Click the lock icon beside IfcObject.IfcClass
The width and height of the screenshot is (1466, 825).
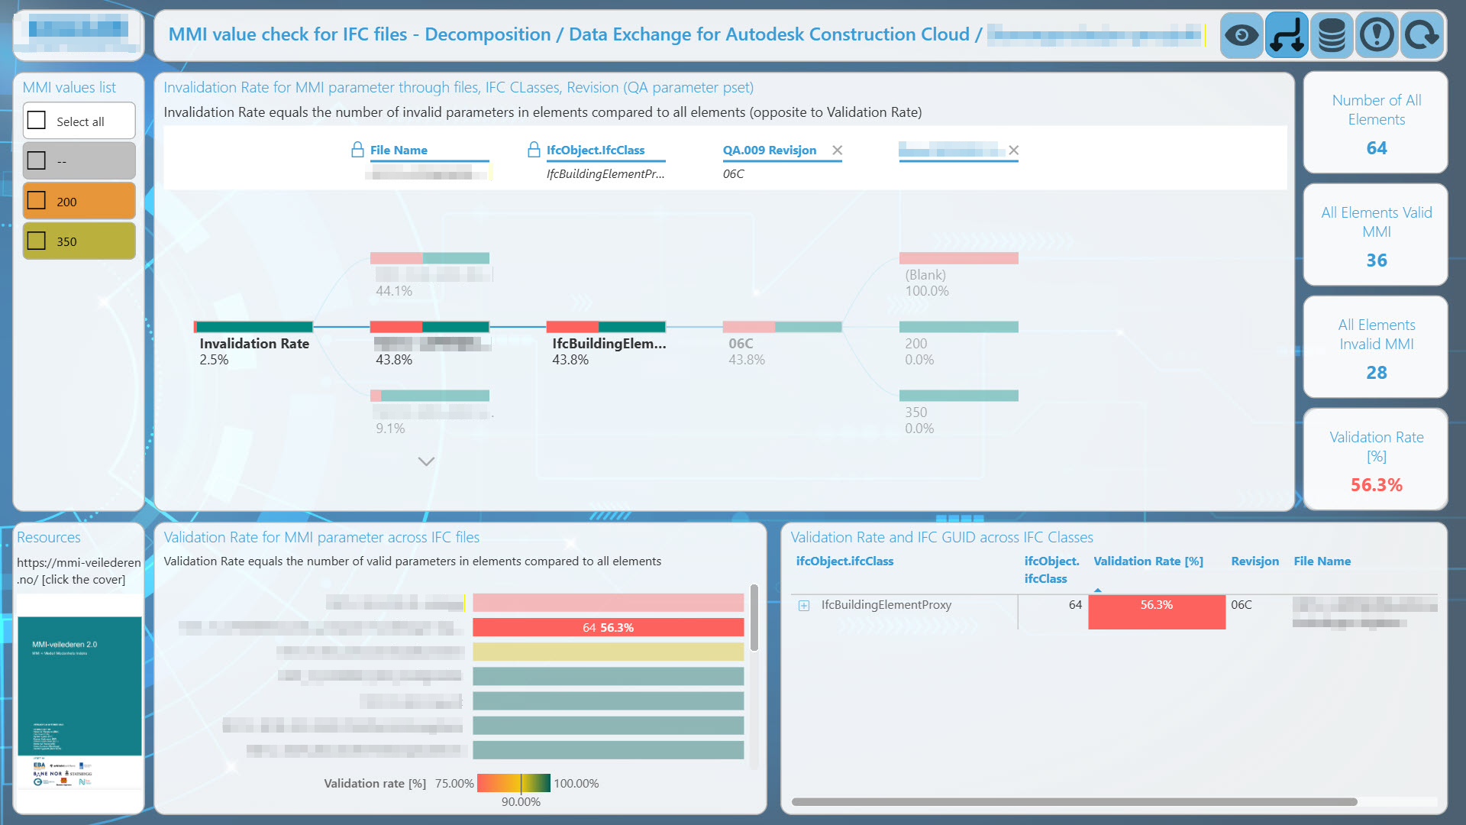pyautogui.click(x=533, y=150)
